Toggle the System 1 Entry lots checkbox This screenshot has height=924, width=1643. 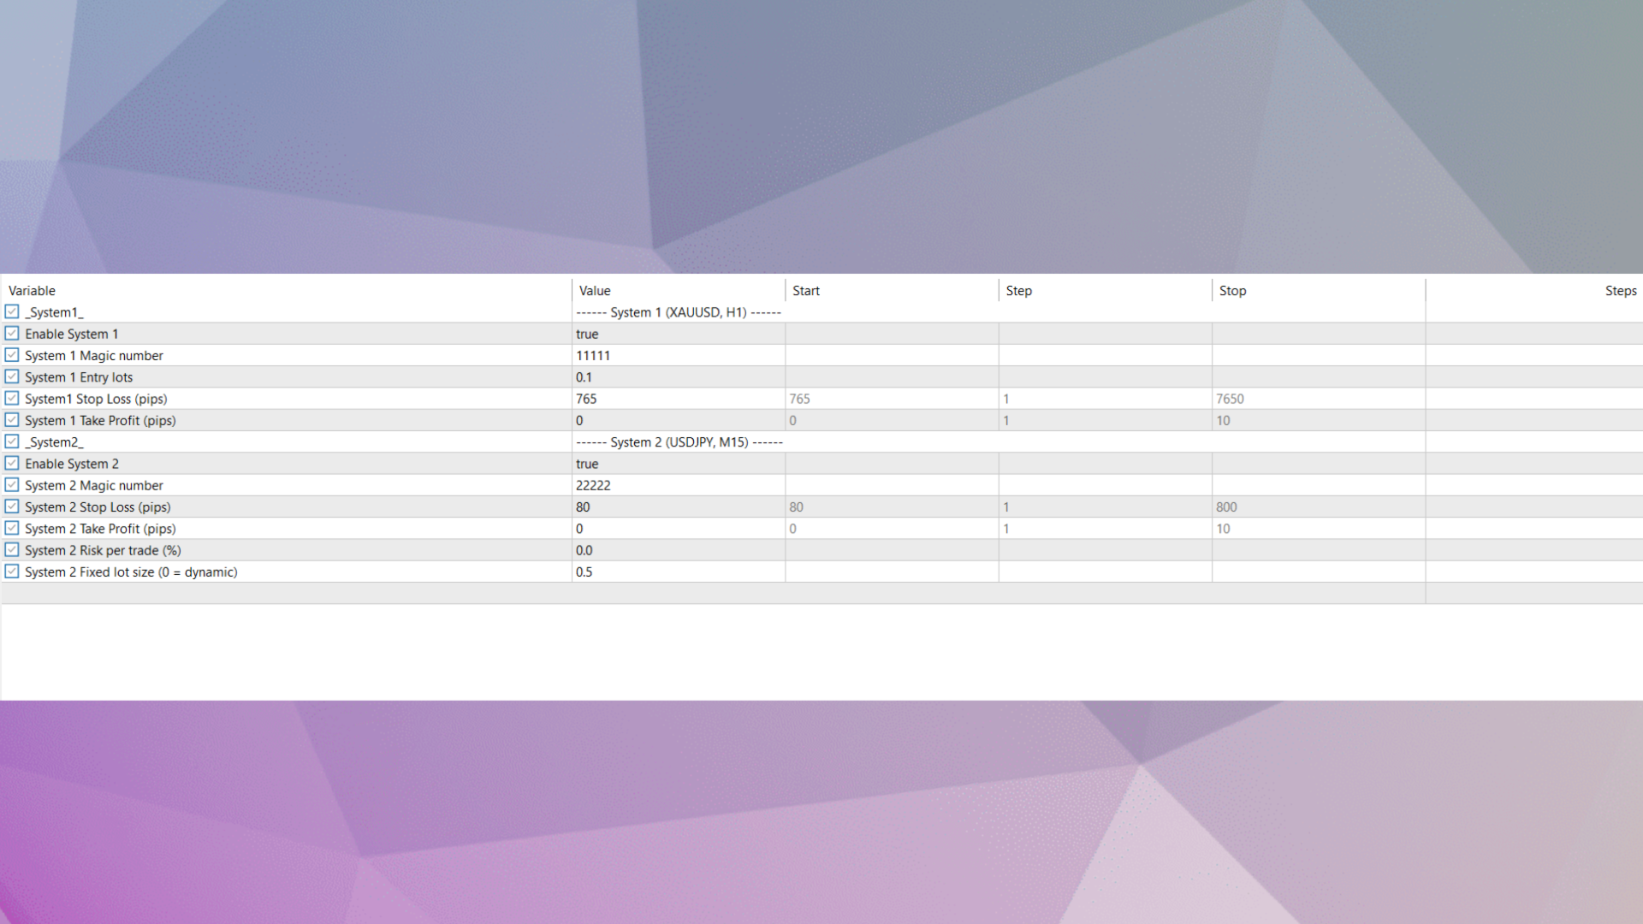[12, 377]
